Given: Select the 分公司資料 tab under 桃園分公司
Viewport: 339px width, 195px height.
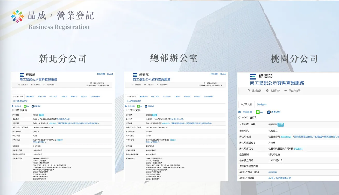Looking at the screenshot, I should point(246,104).
